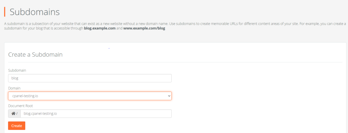Image resolution: width=348 pixels, height=133 pixels.
Task: Click the Domain field label
Action: tap(14, 88)
